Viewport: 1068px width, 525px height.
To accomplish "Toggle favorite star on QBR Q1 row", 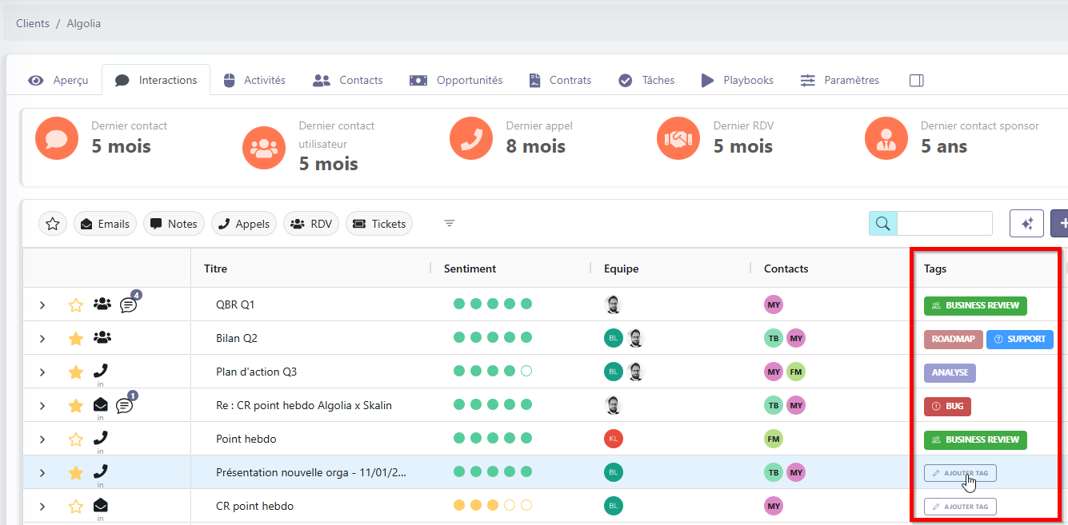I will point(76,304).
